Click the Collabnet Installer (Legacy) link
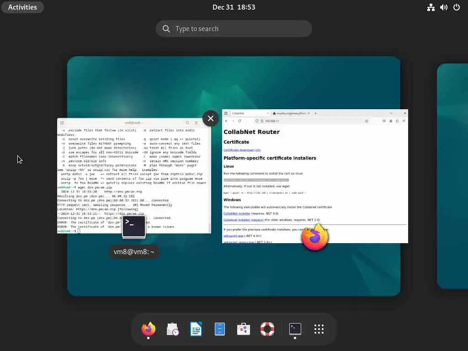This screenshot has width=468, height=351. 243,220
